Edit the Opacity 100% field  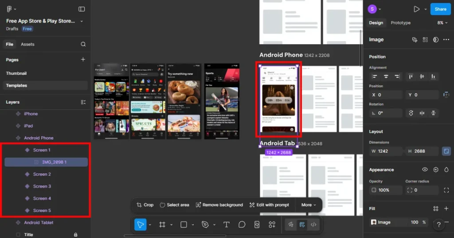coord(386,190)
